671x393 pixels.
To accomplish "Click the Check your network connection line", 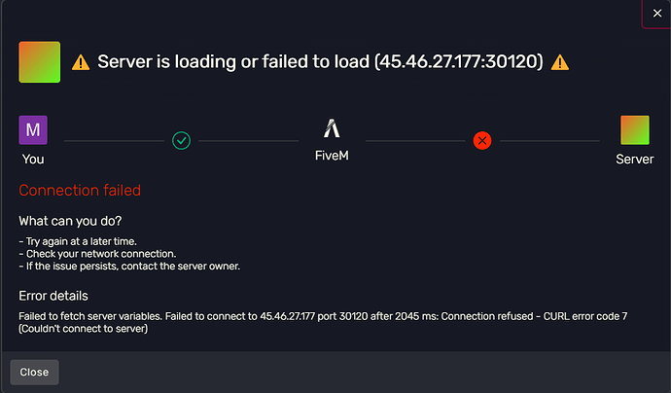I will [97, 254].
